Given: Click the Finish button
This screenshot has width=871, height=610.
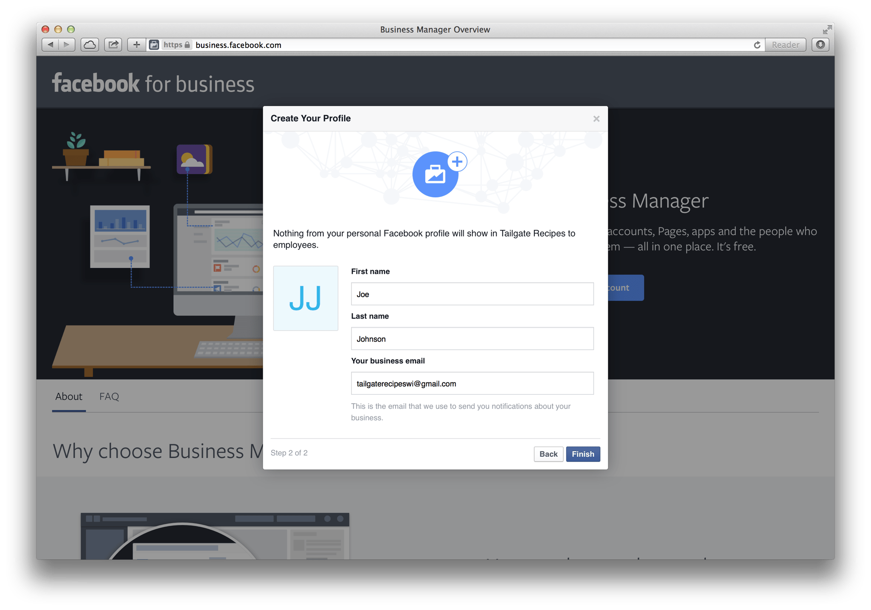Looking at the screenshot, I should point(583,454).
